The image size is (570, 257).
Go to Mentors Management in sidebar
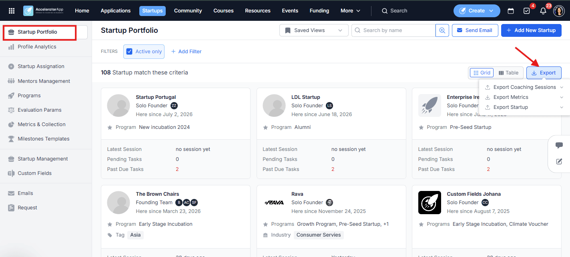tap(44, 81)
